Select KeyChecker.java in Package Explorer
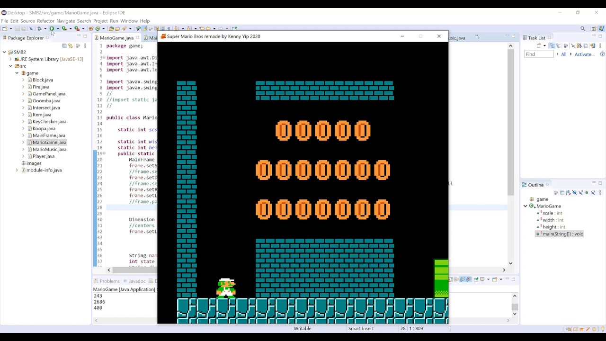Screen dimensions: 606x341 pyautogui.click(x=49, y=122)
